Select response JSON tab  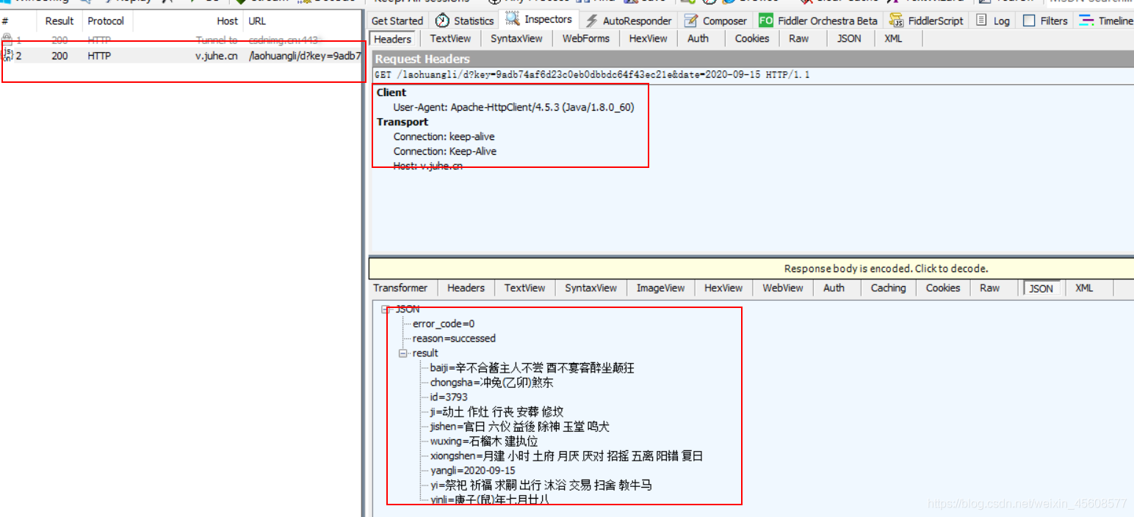(x=1041, y=288)
